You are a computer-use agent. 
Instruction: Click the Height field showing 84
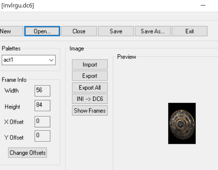42,105
